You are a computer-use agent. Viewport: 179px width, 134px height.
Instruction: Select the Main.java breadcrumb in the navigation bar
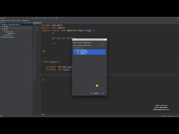(x=26, y=20)
